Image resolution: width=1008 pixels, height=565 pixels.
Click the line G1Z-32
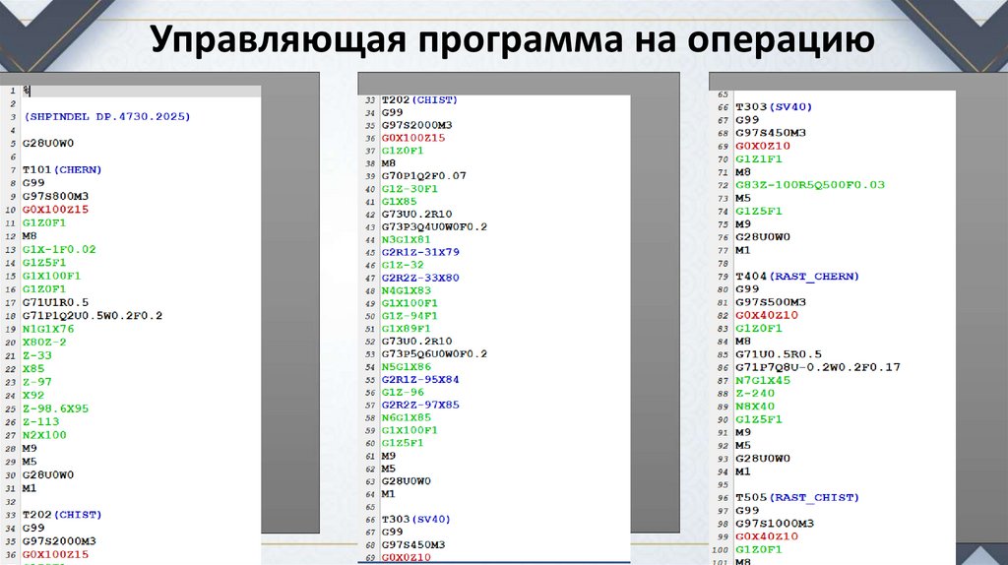click(x=403, y=265)
